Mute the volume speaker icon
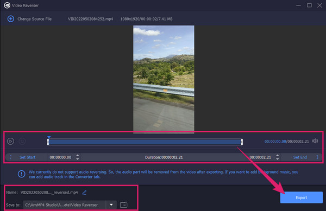The height and width of the screenshot is (211, 326). [315, 141]
